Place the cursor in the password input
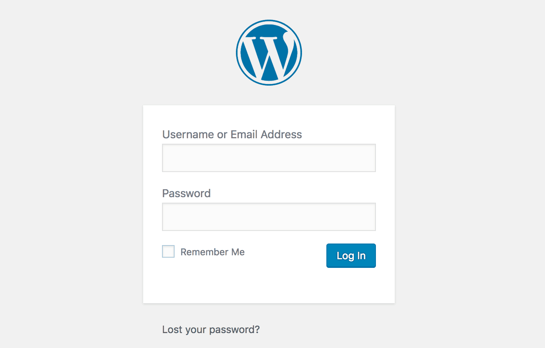Screen dimensions: 545x348 click(x=269, y=217)
